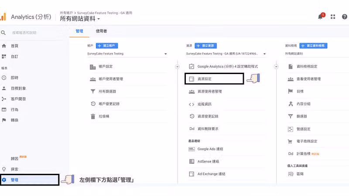Click the search magnifier icon
This screenshot has width=349, height=196.
click(x=3, y=33)
